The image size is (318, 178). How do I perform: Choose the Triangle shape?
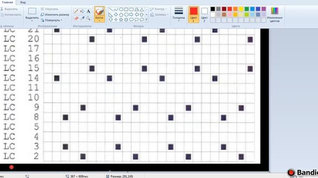(x=142, y=9)
